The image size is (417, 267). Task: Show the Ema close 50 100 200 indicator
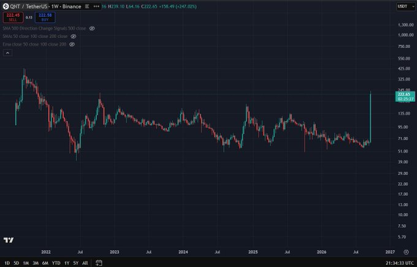coord(72,44)
